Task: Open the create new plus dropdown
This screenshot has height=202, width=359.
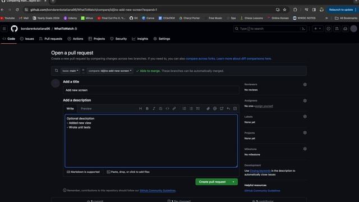Action: 317,29
